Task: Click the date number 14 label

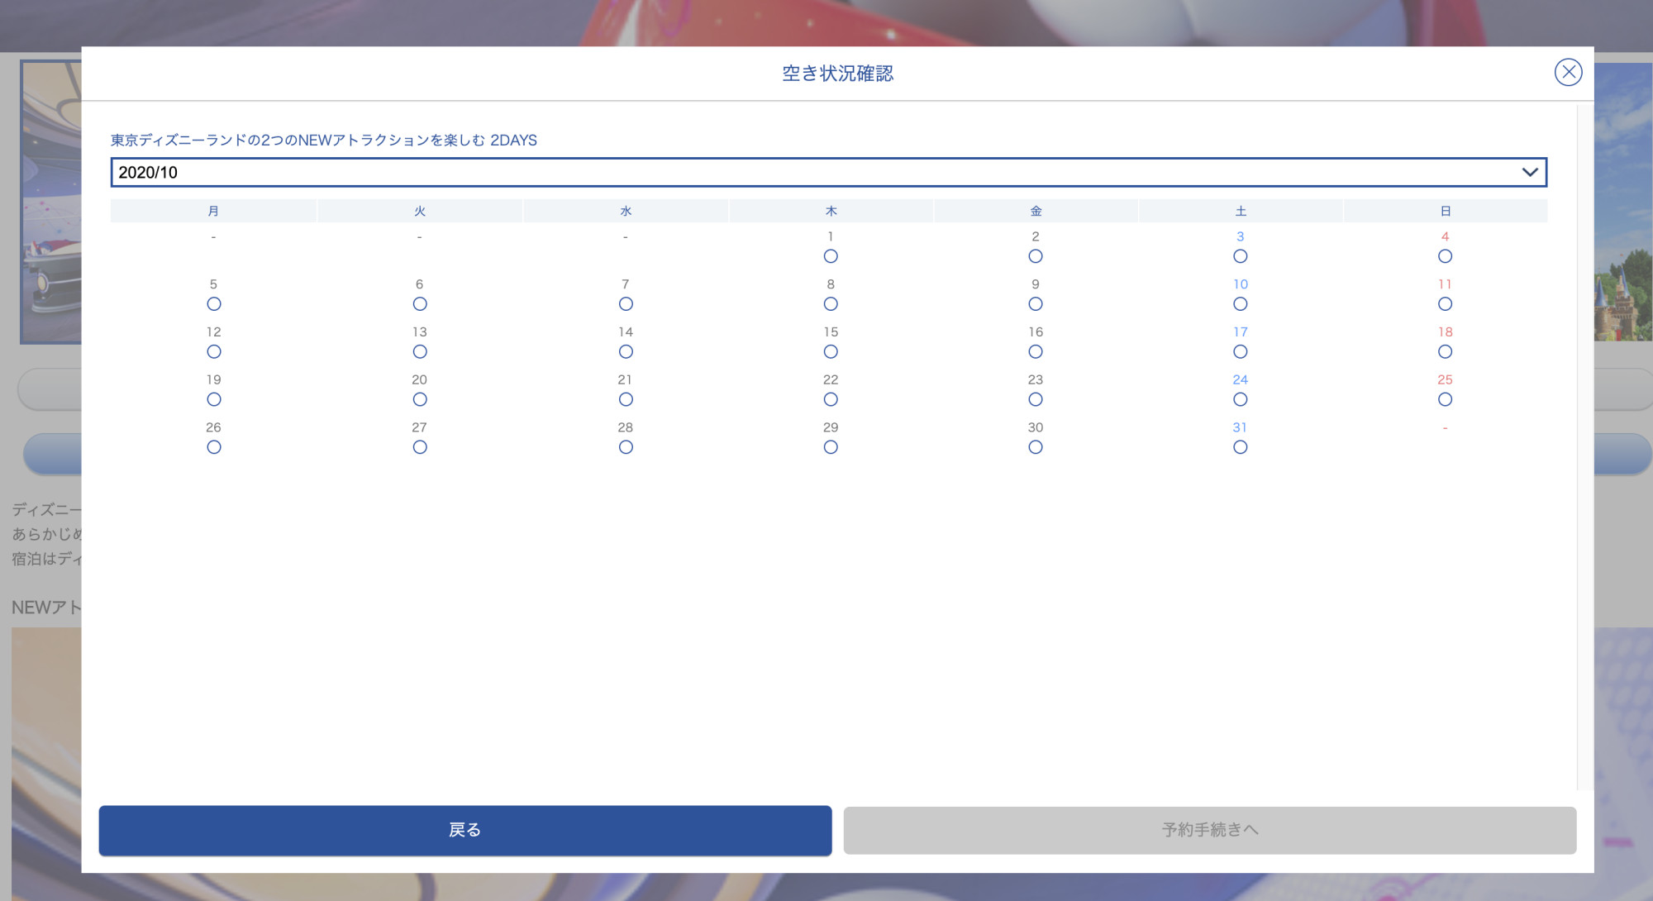Action: [626, 331]
